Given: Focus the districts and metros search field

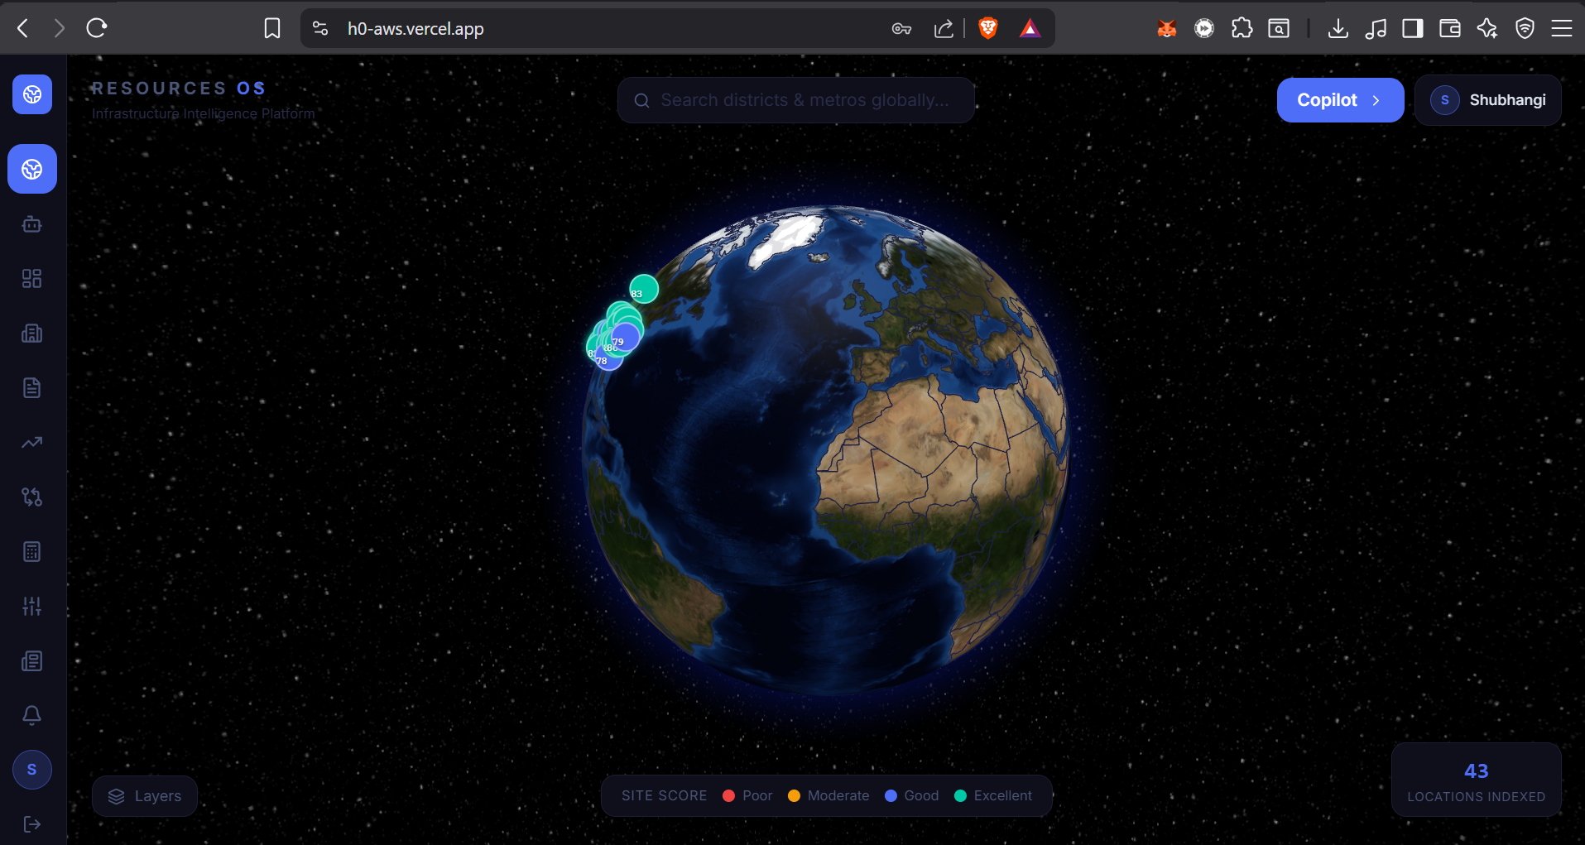Looking at the screenshot, I should tap(796, 100).
